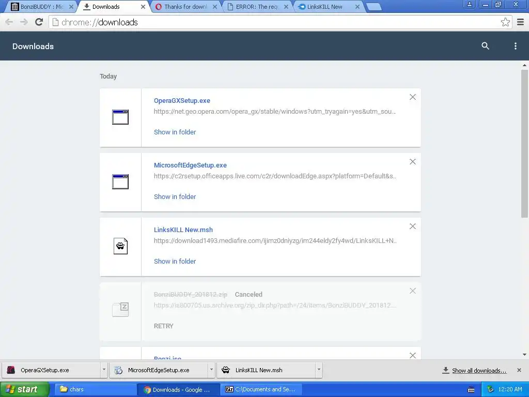Open the Chrome hamburger menu

click(x=521, y=22)
